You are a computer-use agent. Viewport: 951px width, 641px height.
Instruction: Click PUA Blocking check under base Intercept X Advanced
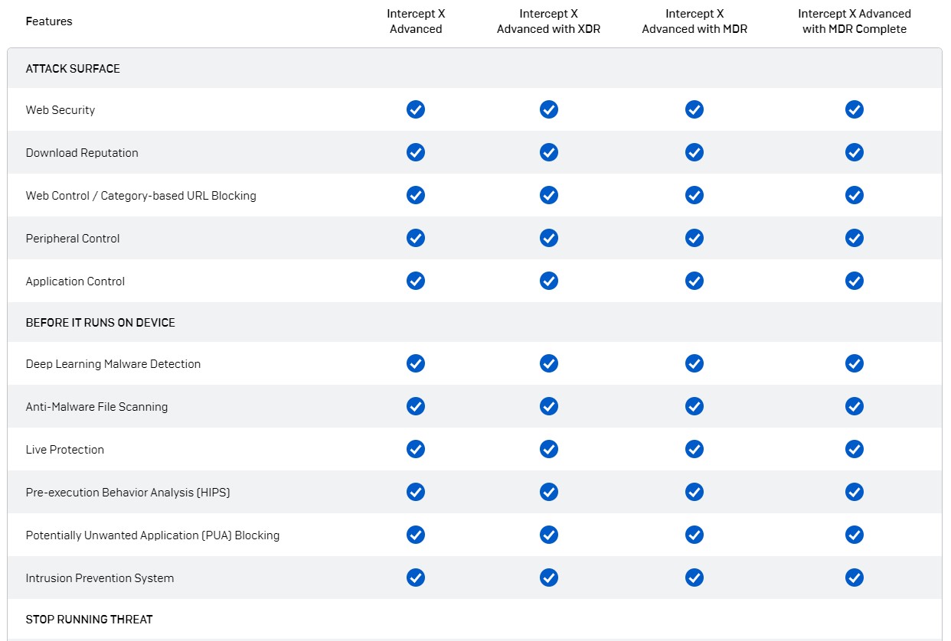pos(416,535)
